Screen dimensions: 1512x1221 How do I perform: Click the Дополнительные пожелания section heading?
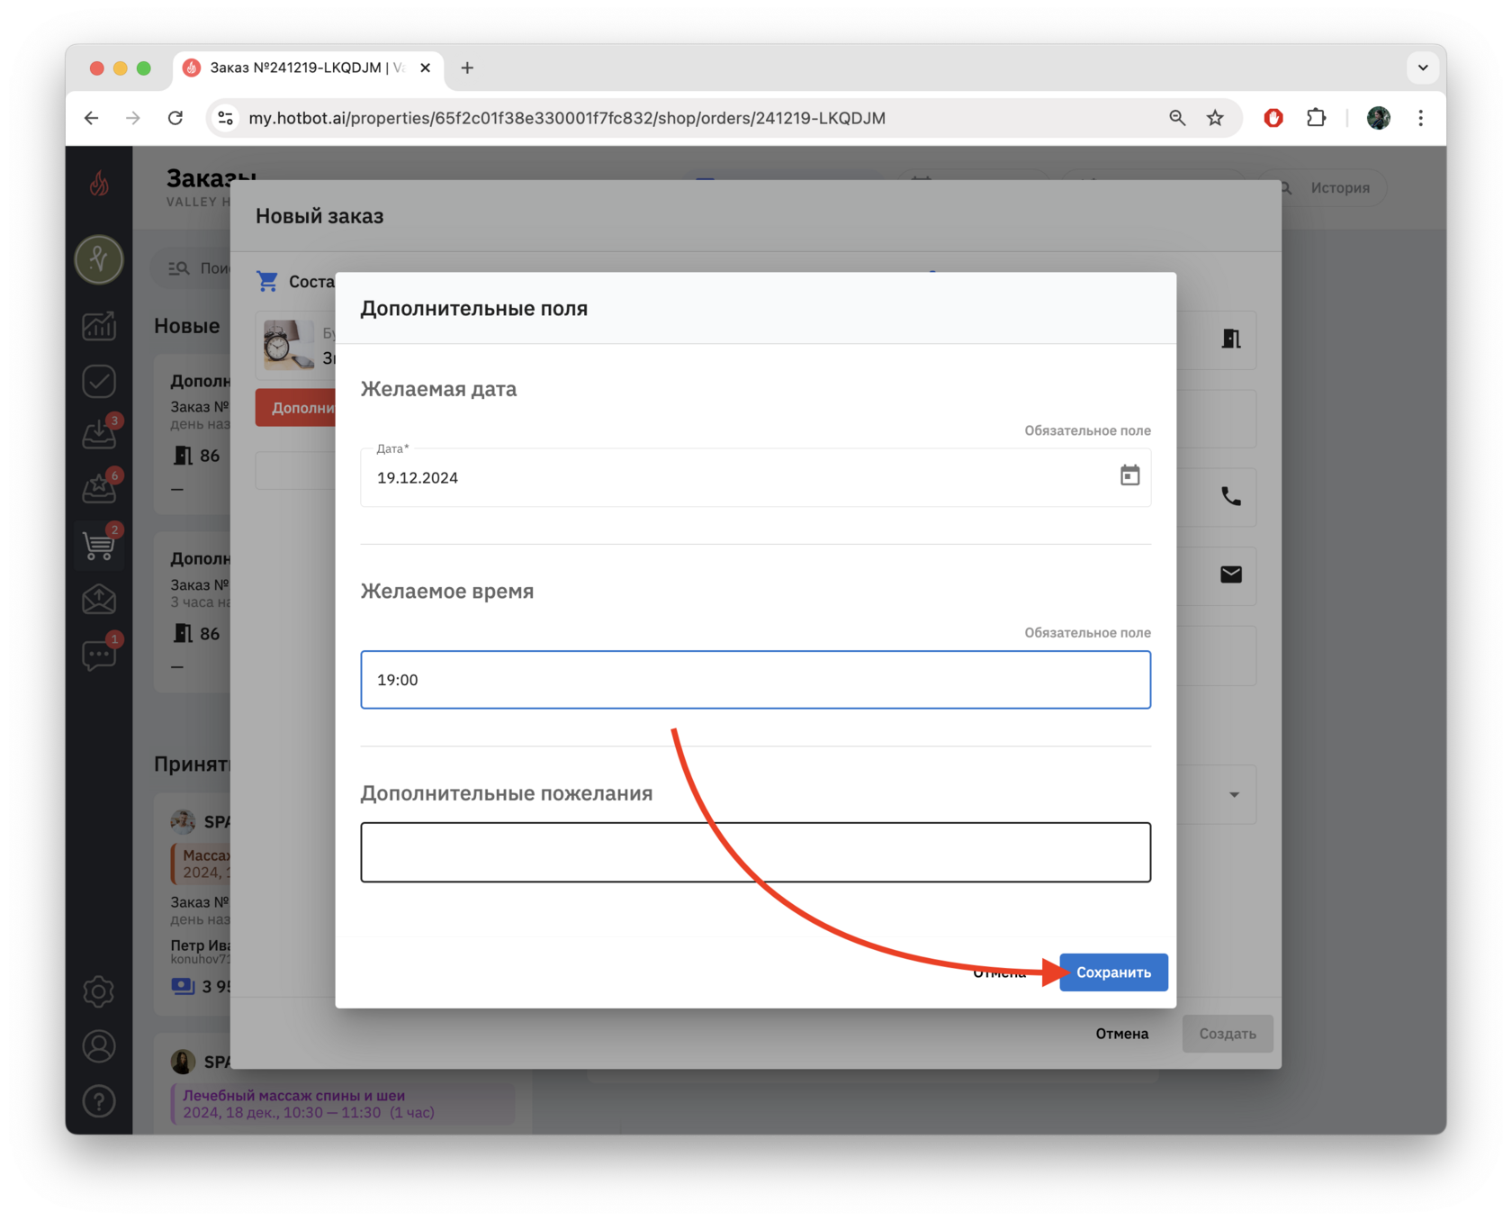pos(507,793)
